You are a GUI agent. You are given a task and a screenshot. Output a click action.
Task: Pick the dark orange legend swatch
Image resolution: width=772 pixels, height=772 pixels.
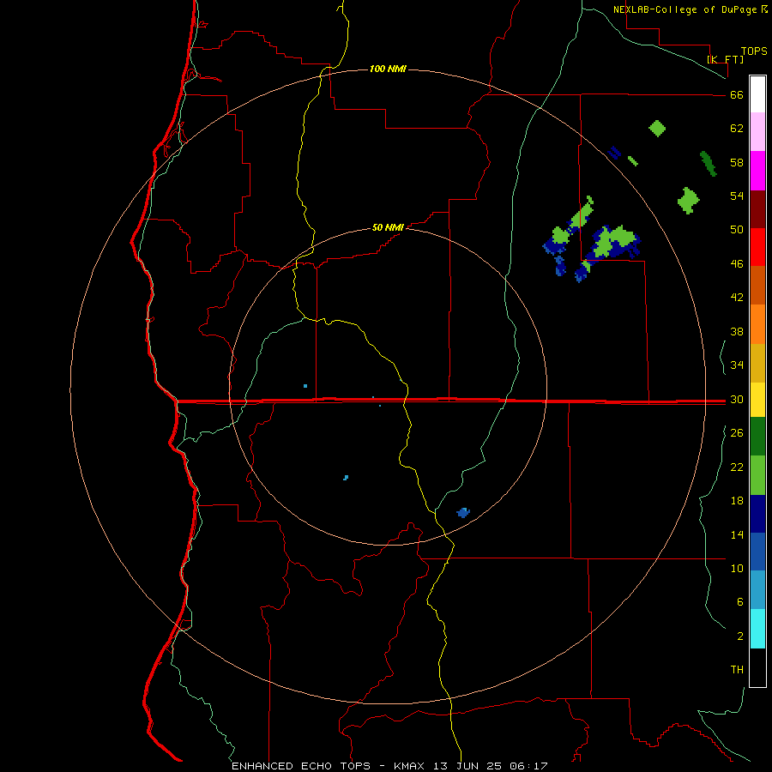point(757,285)
